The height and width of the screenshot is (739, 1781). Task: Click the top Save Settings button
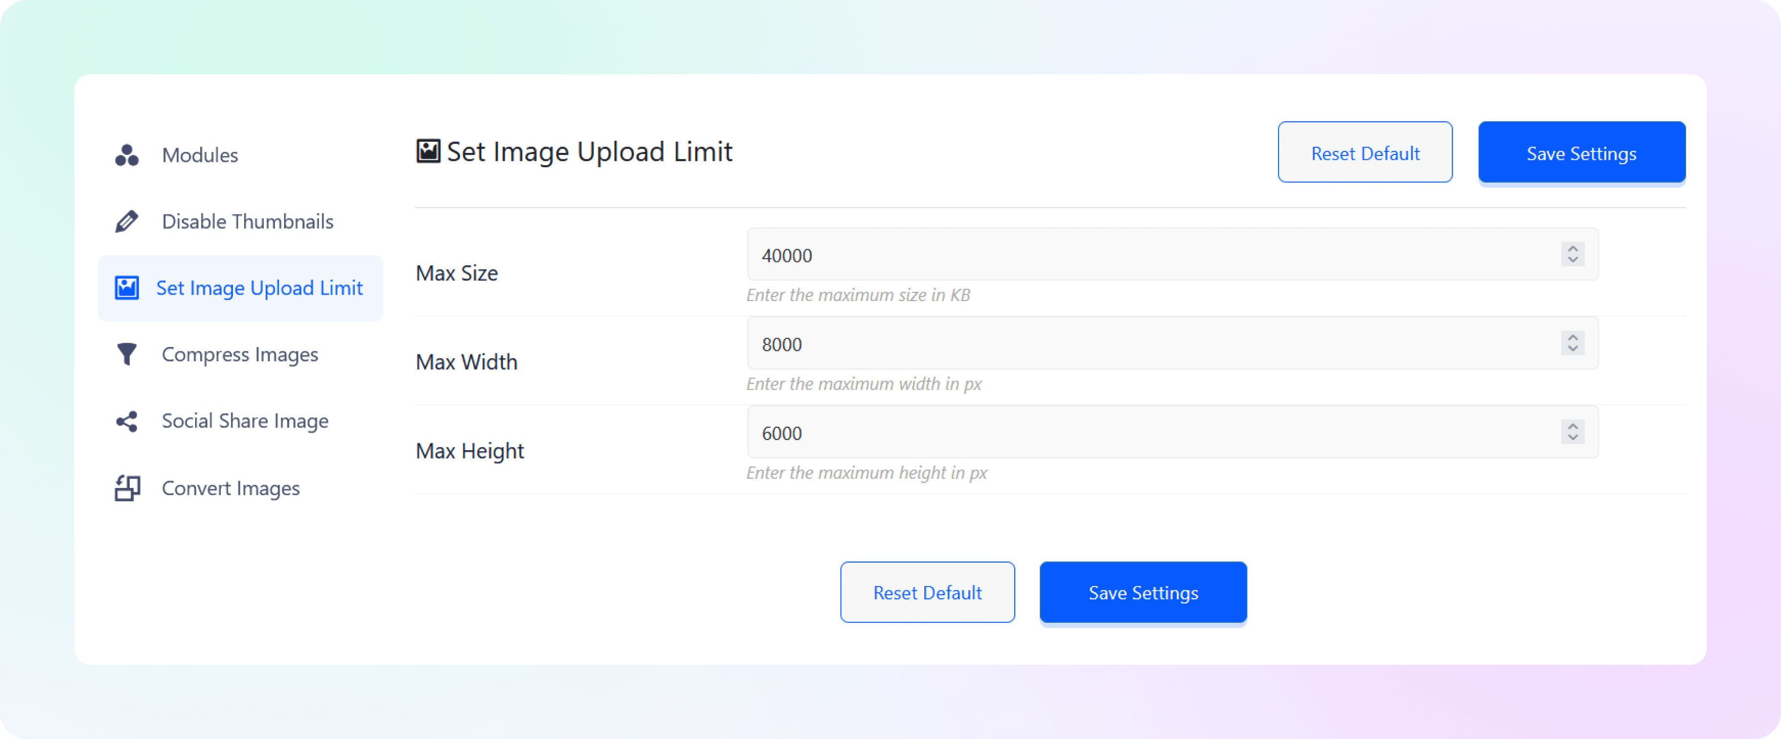[x=1581, y=152]
